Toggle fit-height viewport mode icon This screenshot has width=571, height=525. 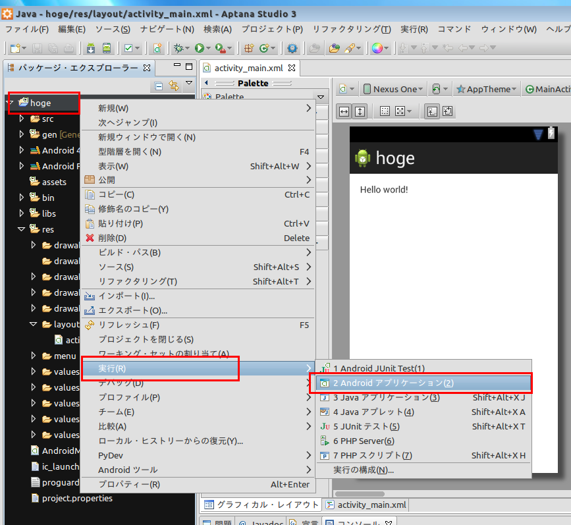[x=360, y=111]
